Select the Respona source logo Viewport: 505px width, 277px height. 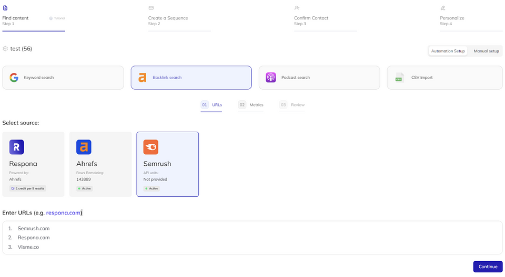(x=16, y=147)
